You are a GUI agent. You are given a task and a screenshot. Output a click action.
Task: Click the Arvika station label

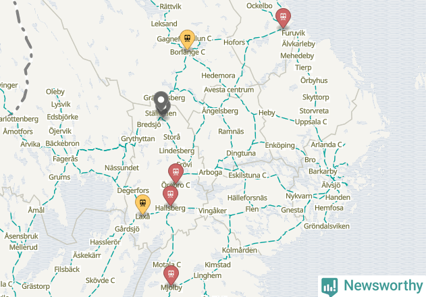click(x=30, y=144)
